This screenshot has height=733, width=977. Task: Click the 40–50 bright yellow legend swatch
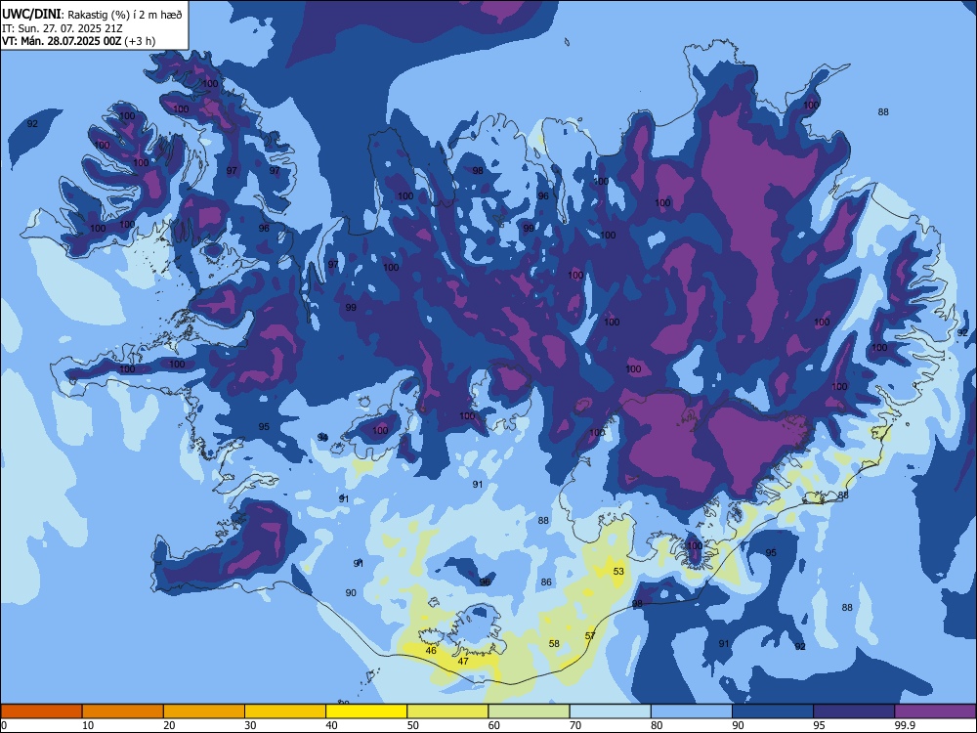366,711
